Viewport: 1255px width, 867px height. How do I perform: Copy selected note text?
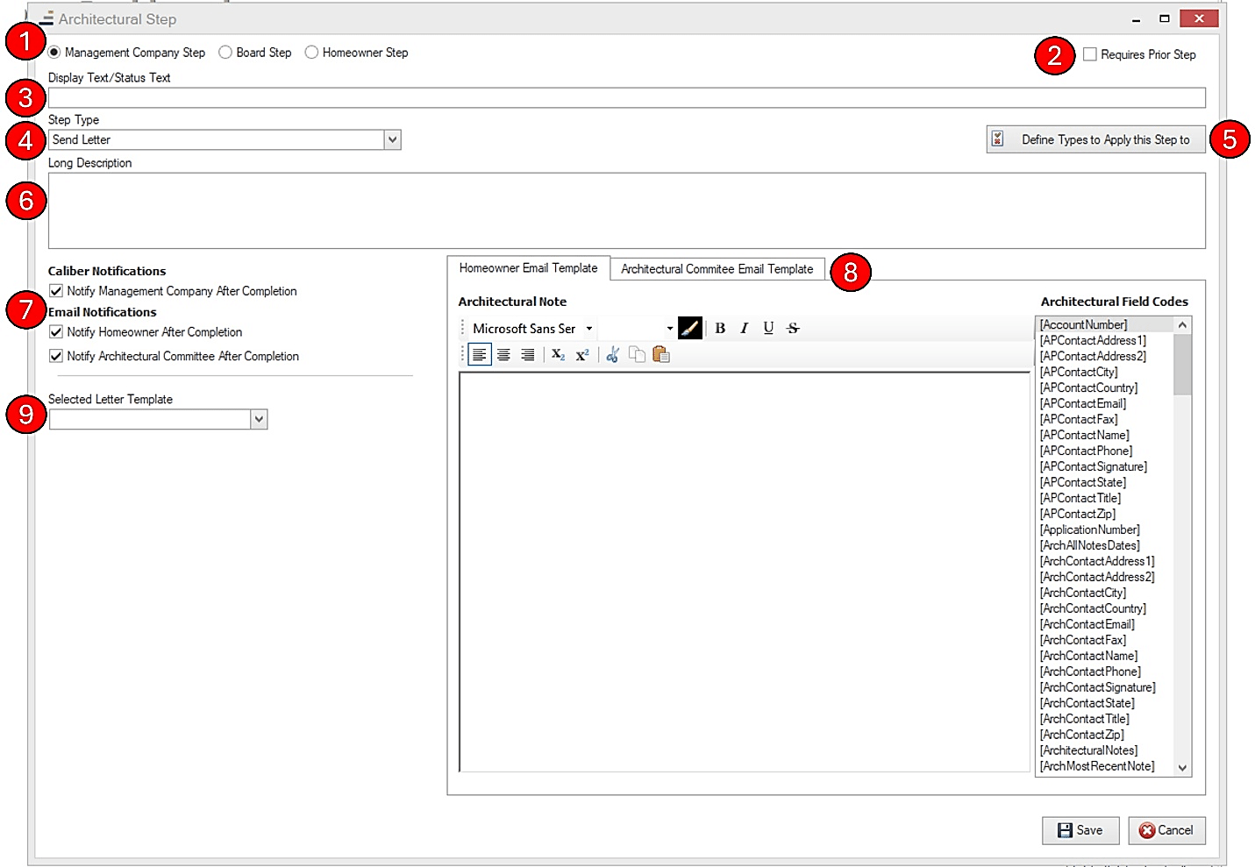[637, 355]
